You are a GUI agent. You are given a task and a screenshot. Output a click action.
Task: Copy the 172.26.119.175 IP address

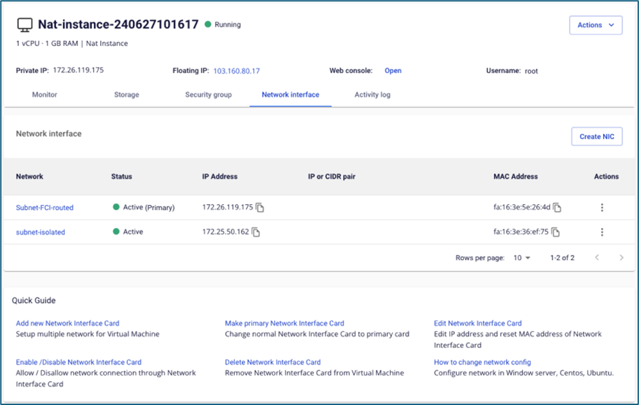260,208
